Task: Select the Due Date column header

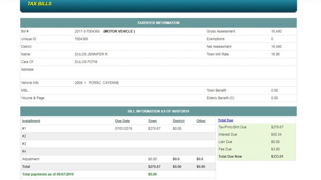Action: 122,121
